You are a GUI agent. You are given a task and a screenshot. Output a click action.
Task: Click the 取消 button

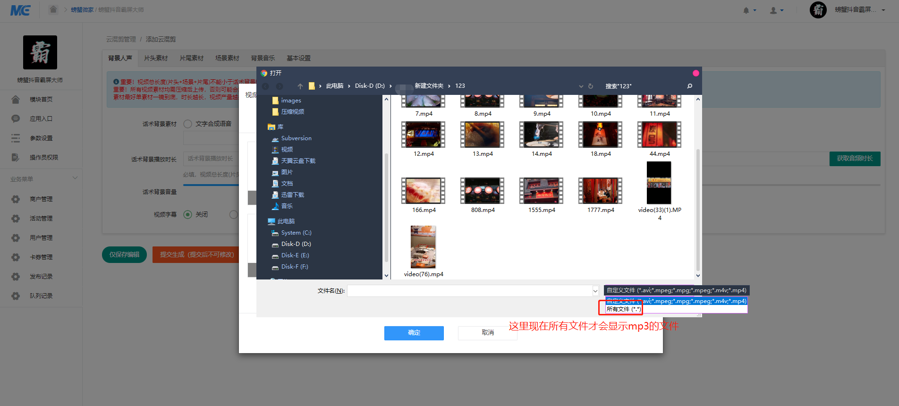(x=488, y=333)
